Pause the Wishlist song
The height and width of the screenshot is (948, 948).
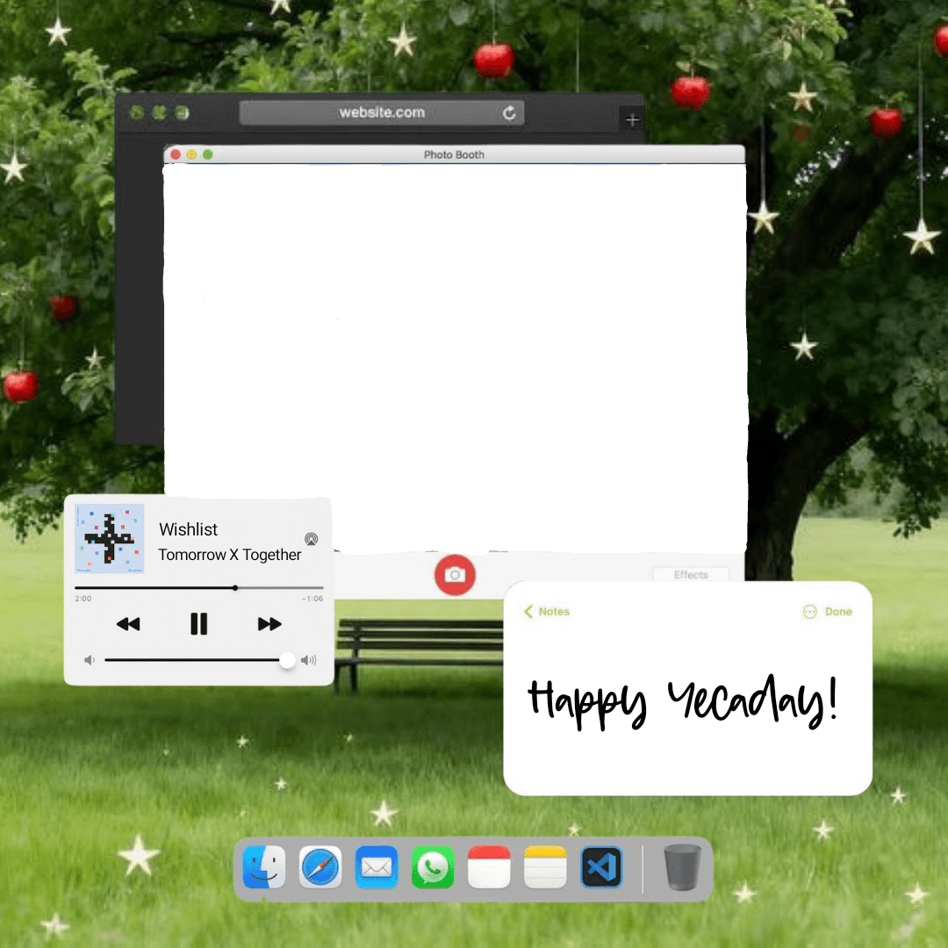(x=199, y=623)
